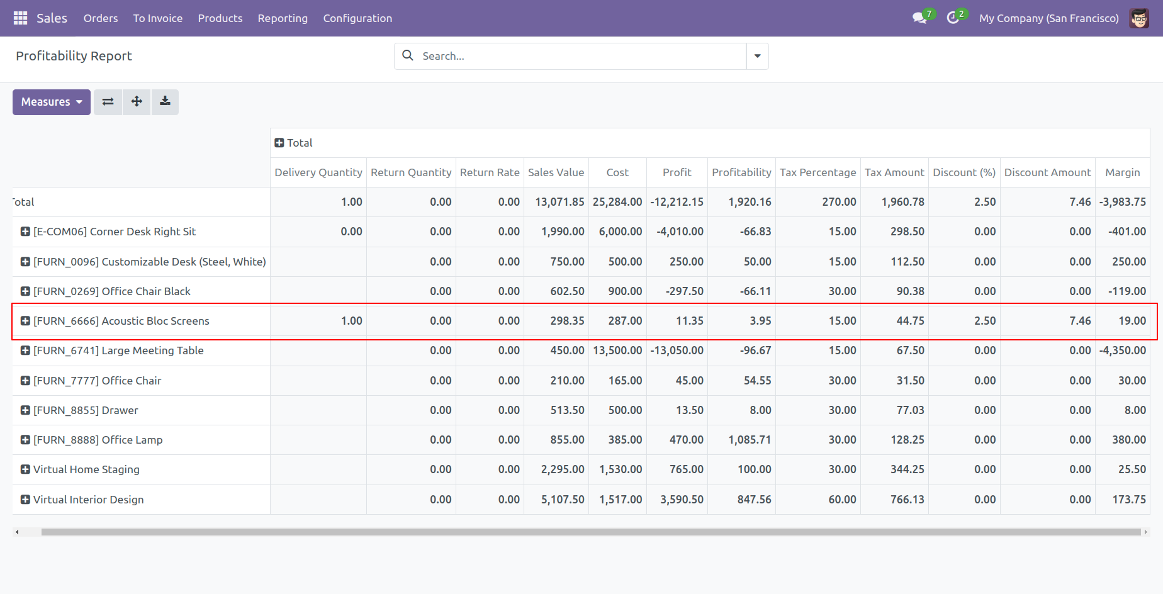The height and width of the screenshot is (594, 1163).
Task: Expand the Total column header plus icon
Action: (279, 143)
